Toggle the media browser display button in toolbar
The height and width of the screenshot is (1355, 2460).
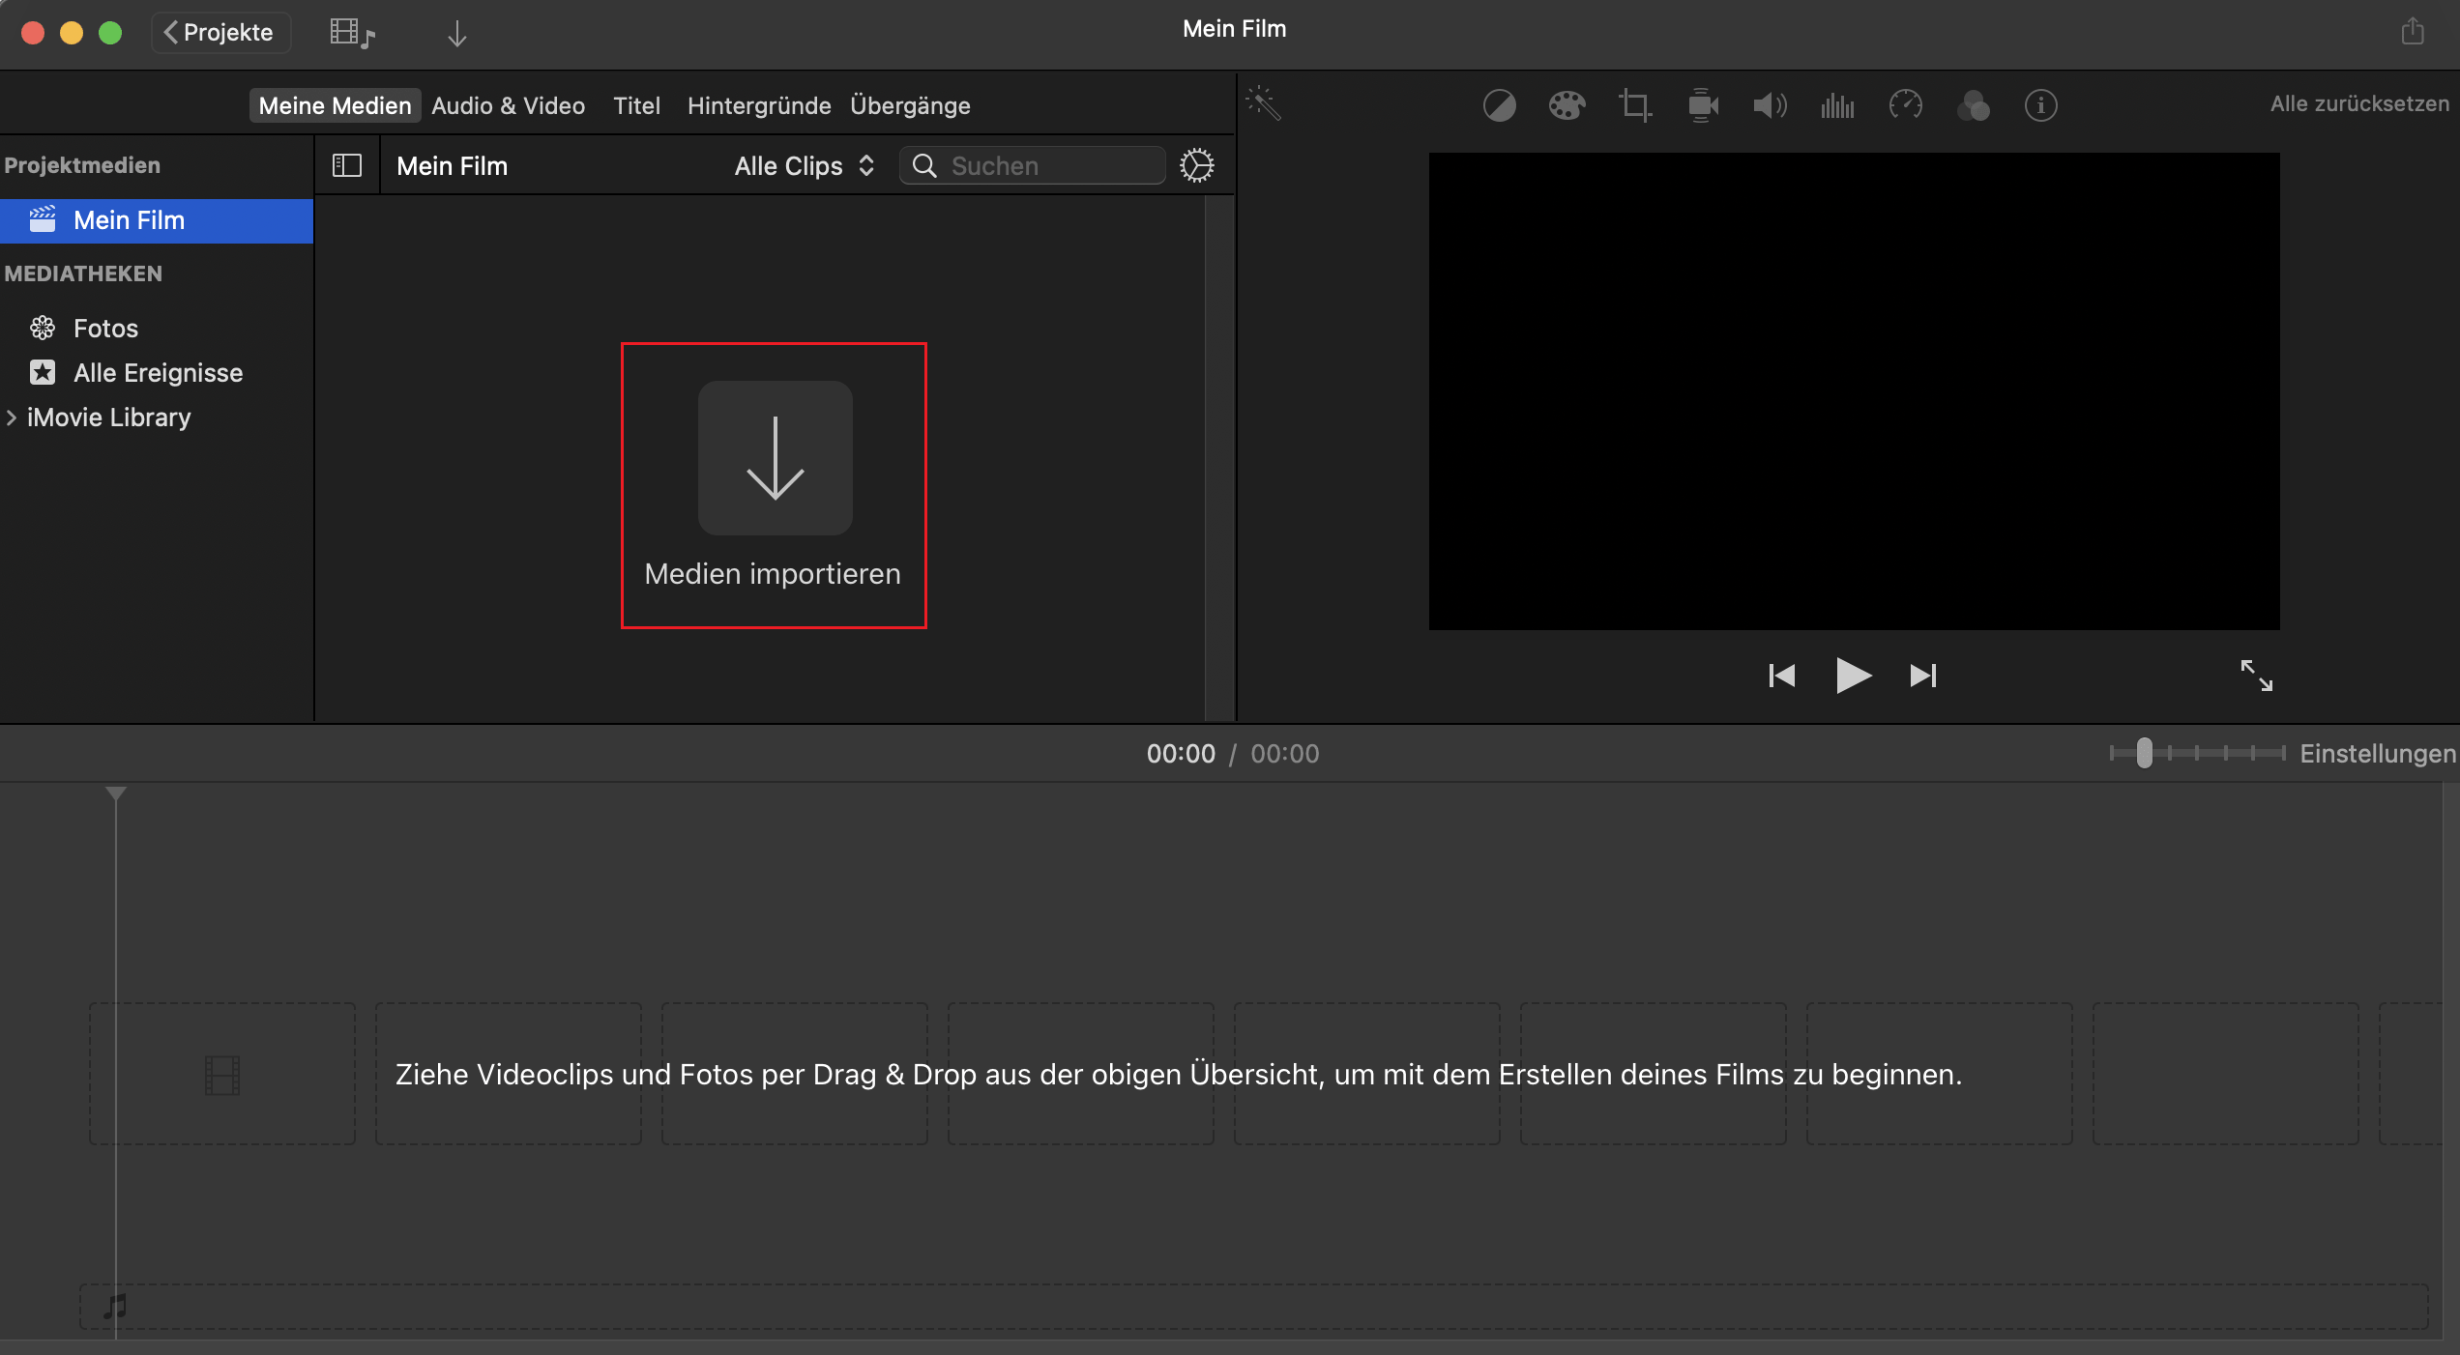coord(351,33)
